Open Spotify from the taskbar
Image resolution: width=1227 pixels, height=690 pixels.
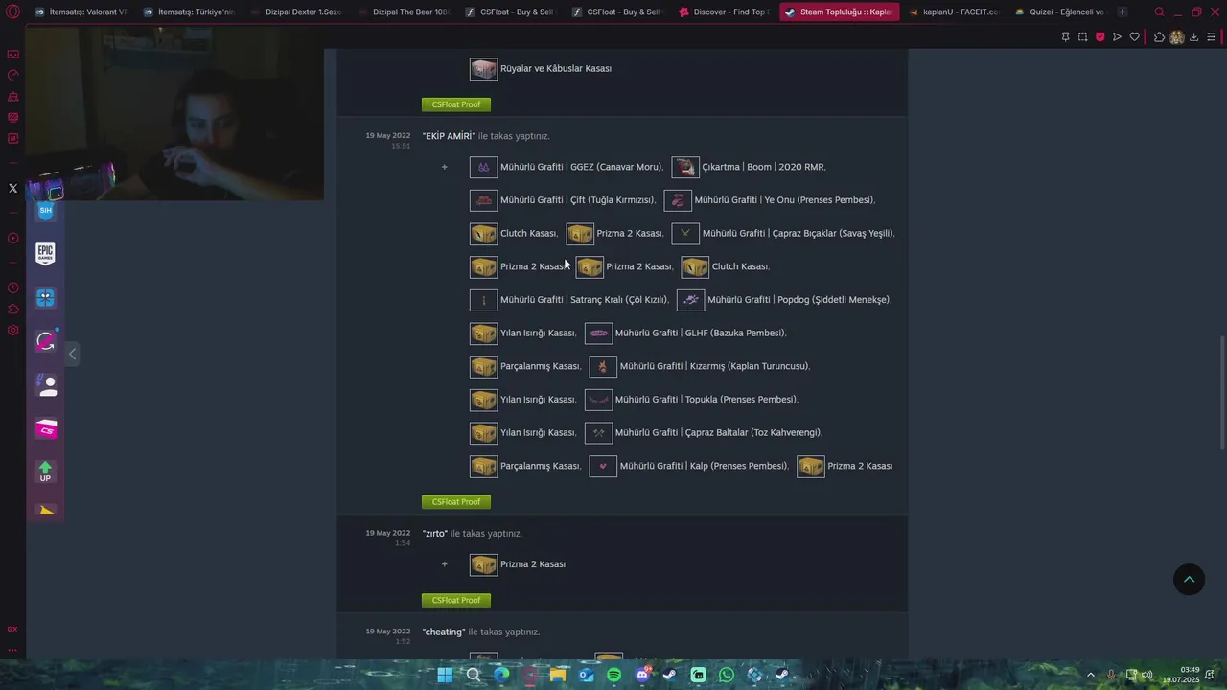tap(613, 675)
